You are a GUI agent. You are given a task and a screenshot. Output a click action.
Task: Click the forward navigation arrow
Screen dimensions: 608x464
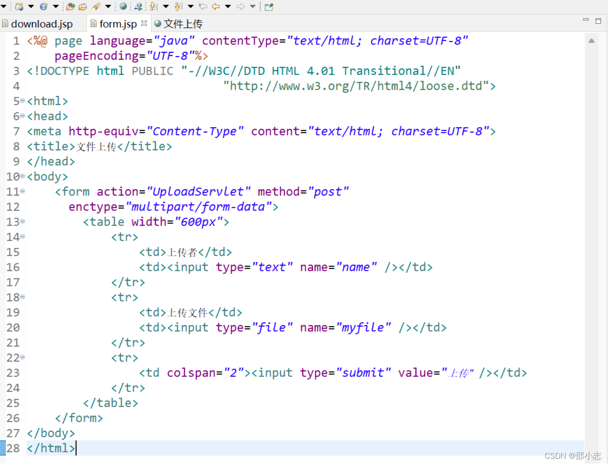click(x=240, y=6)
